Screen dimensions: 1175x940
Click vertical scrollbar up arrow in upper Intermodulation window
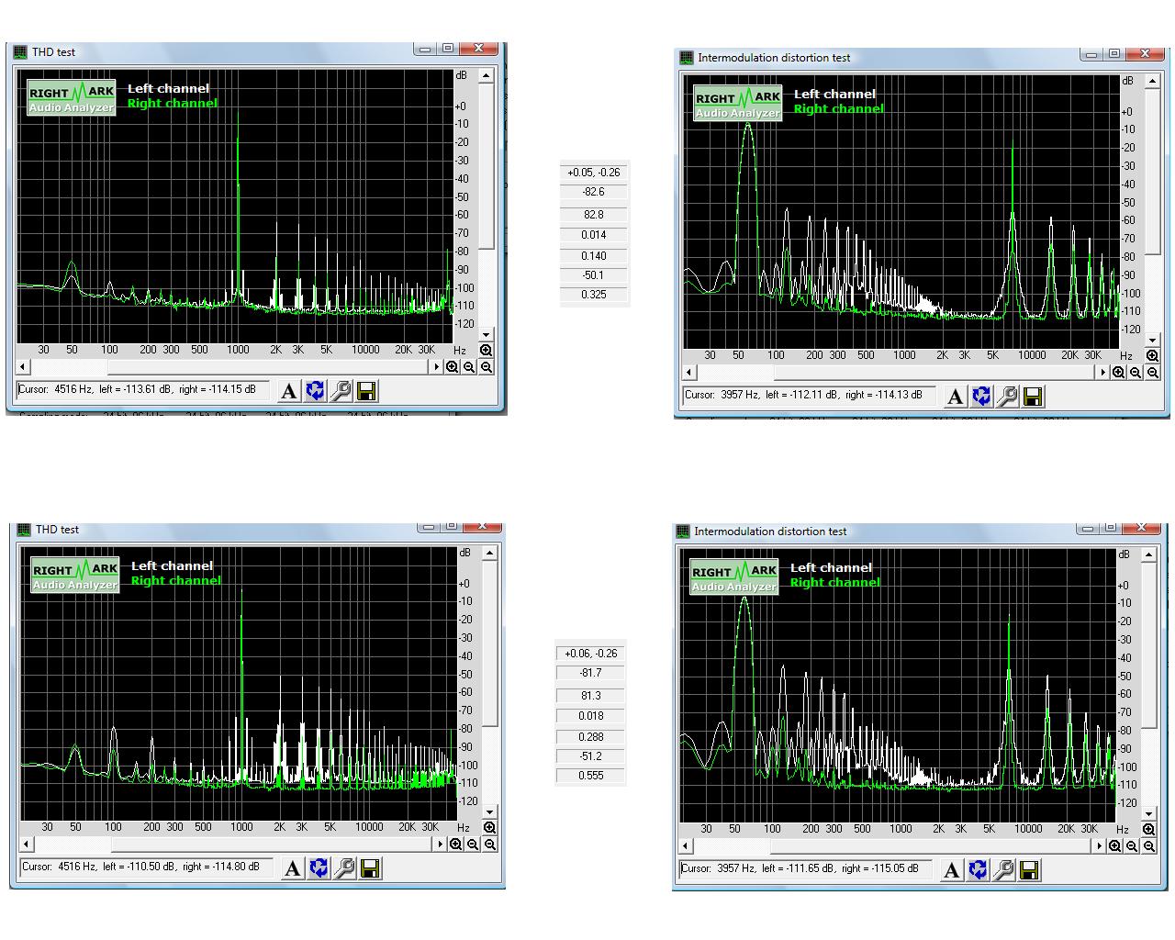pyautogui.click(x=1153, y=81)
